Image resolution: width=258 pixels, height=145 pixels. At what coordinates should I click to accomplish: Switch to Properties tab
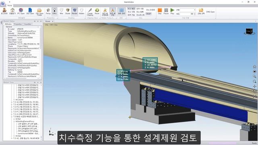[x=18, y=24]
